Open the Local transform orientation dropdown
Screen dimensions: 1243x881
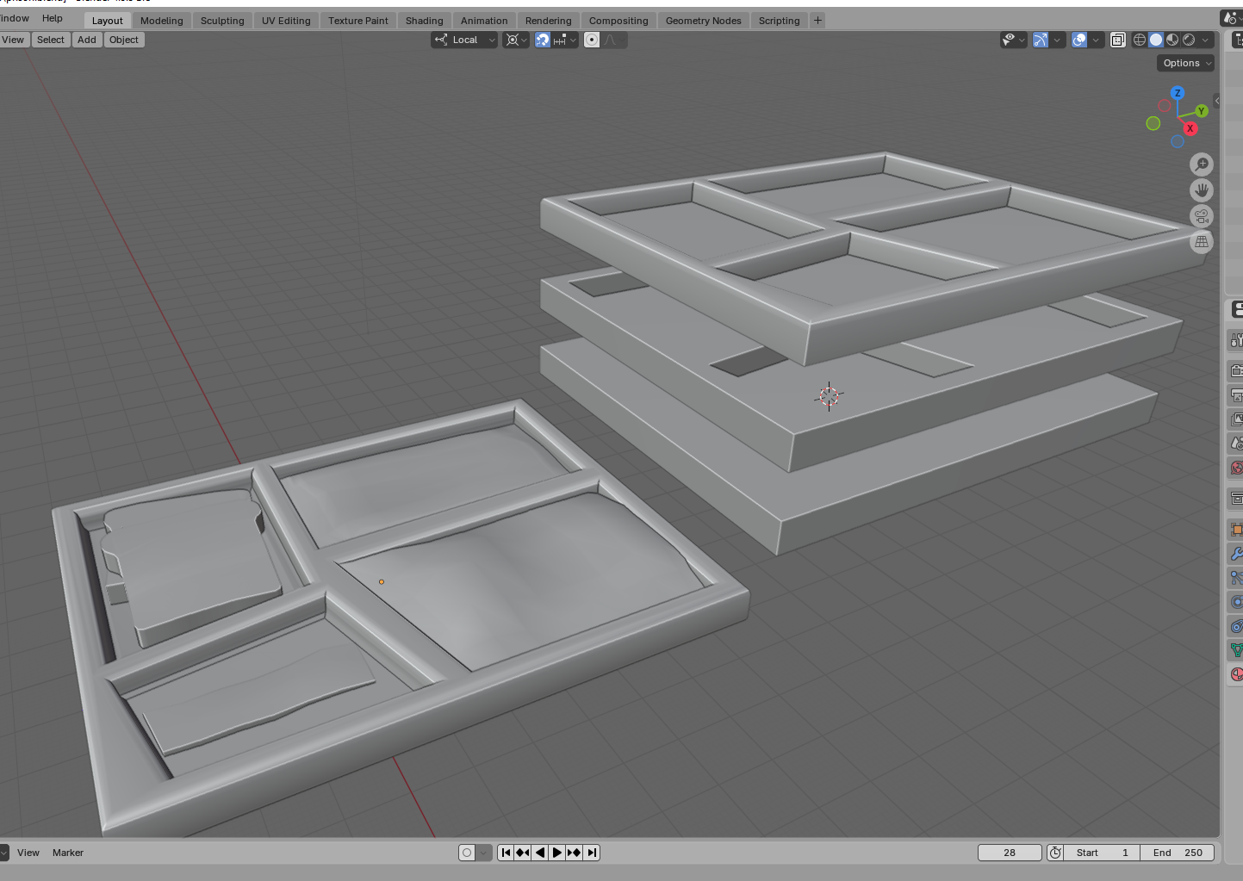(464, 40)
